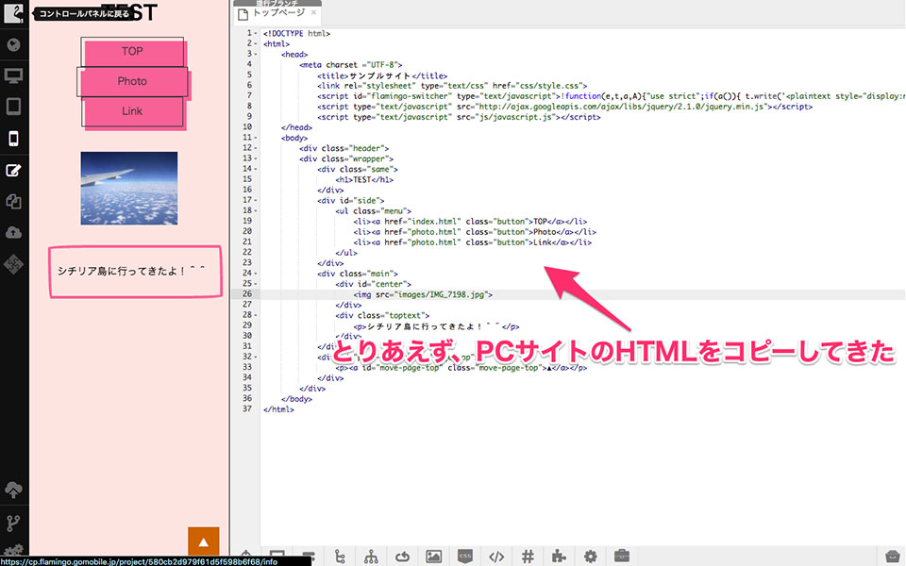Open the diamond pattern icon in the sidebar

point(13,264)
